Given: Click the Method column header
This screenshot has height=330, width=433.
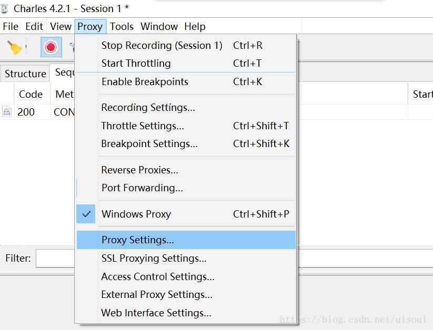Looking at the screenshot, I should point(63,95).
